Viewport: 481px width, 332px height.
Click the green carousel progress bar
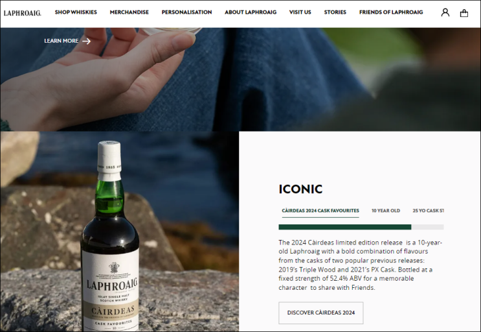click(345, 227)
